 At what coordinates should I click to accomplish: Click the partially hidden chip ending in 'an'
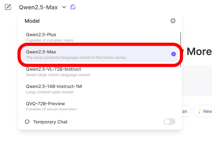[186, 111]
